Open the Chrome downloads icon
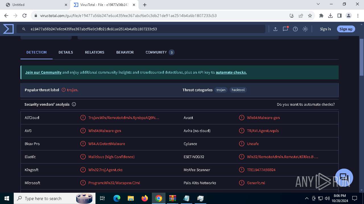The height and width of the screenshot is (204, 364). [330, 16]
